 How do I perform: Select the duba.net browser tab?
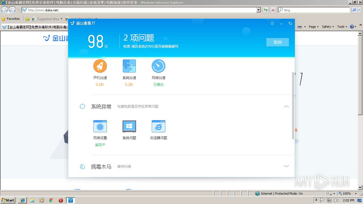(x=35, y=27)
